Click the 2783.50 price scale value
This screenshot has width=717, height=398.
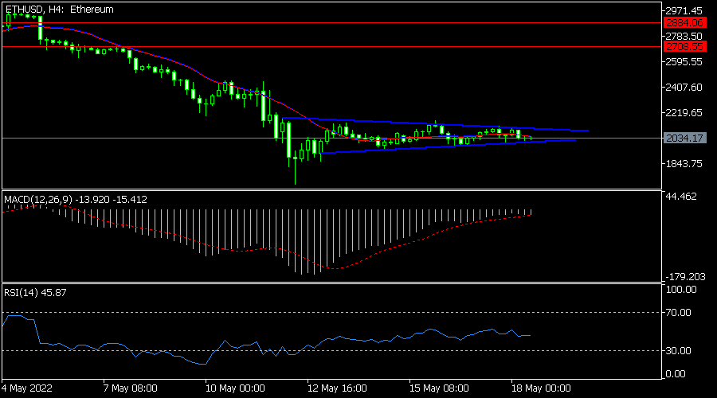click(x=684, y=36)
